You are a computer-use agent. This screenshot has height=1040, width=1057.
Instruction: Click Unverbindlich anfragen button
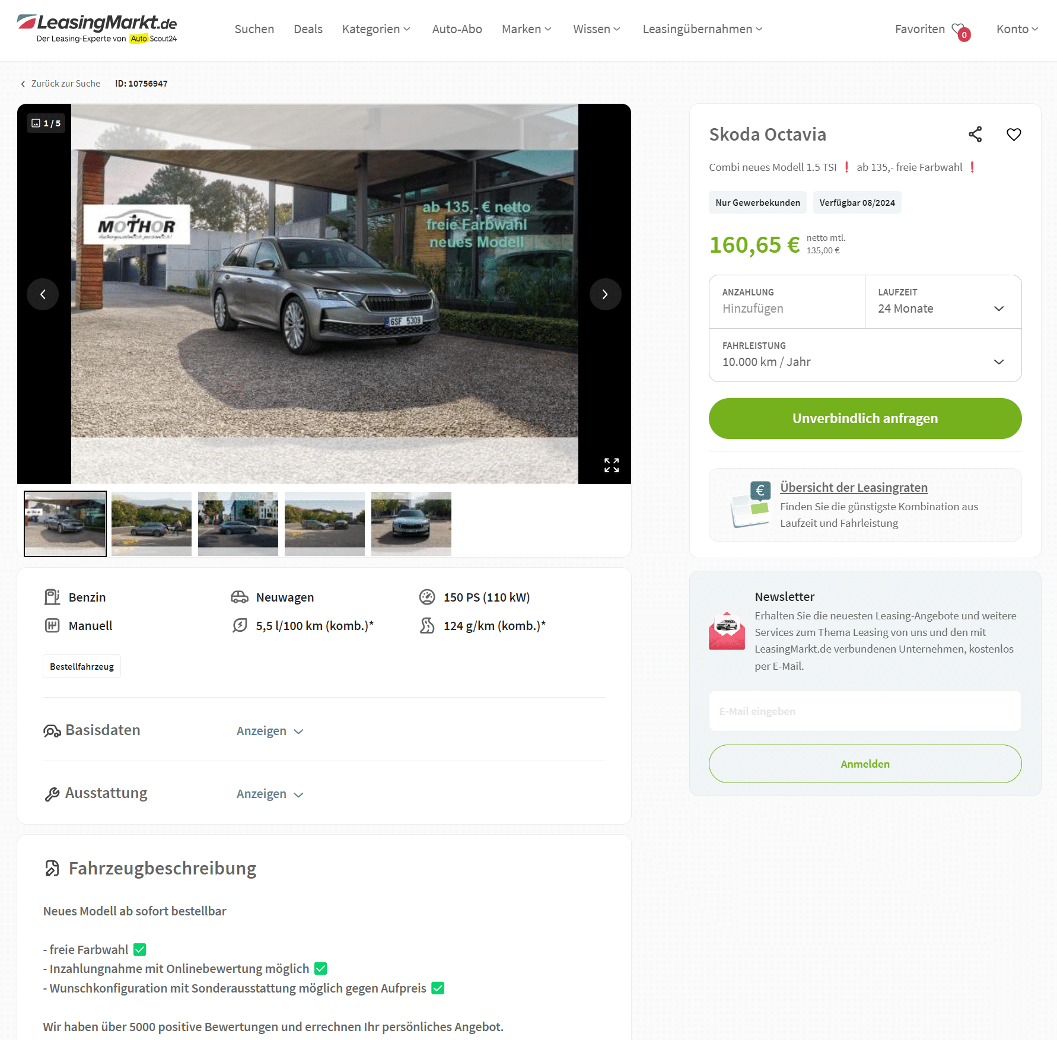(865, 419)
